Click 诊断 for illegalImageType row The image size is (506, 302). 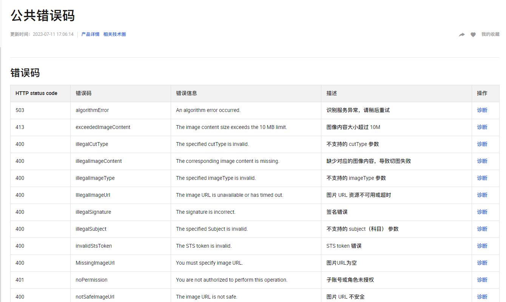point(482,178)
